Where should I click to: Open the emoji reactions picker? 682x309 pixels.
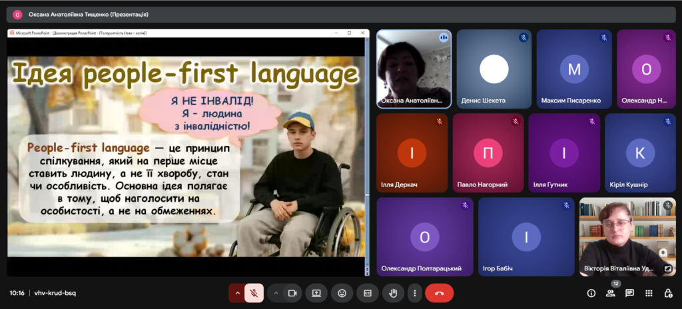point(342,293)
